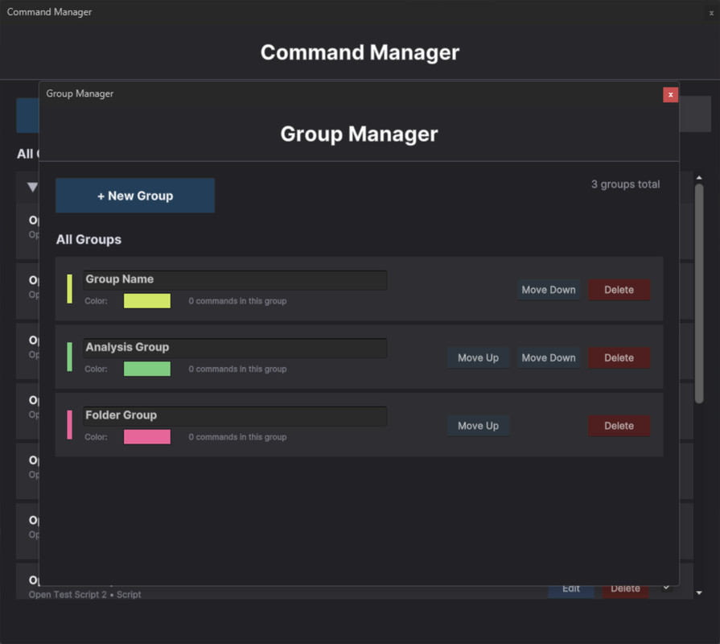Move the "Analysis Group" up one position

click(478, 357)
